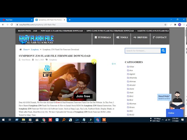Click the home icon in breadcrumb

pyautogui.click(x=20, y=50)
